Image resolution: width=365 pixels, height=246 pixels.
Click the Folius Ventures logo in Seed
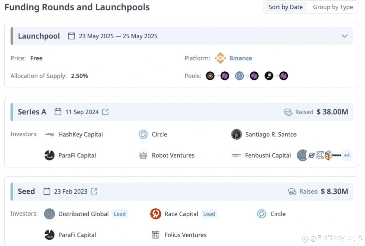[x=156, y=235]
